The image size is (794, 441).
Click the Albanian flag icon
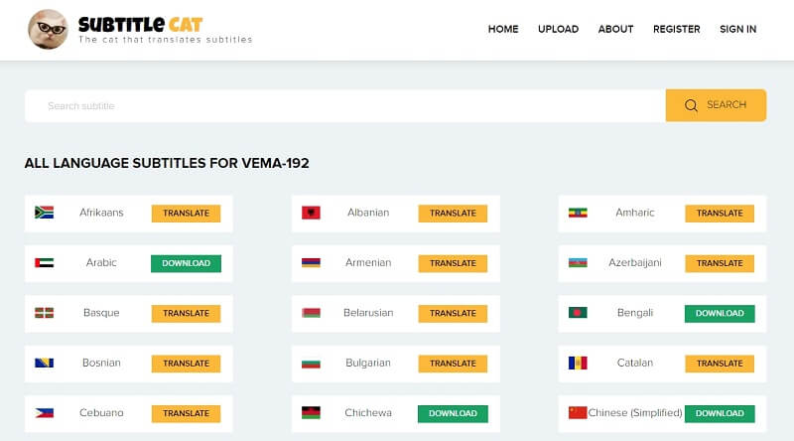[x=311, y=213]
